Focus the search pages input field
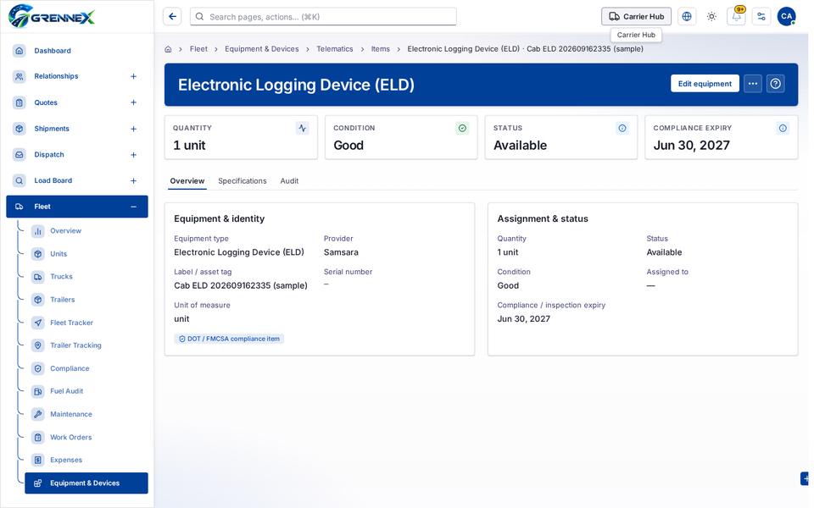 click(323, 17)
